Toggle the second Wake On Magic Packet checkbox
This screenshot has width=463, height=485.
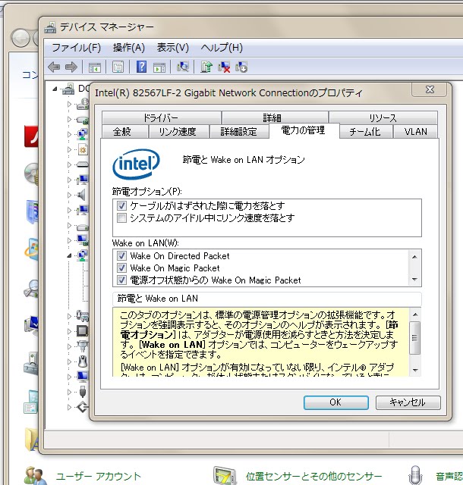click(121, 268)
